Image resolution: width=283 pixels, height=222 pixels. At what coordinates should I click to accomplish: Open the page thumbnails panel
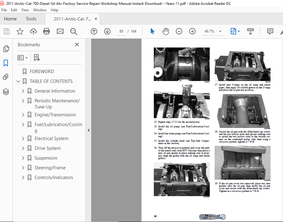click(x=6, y=49)
